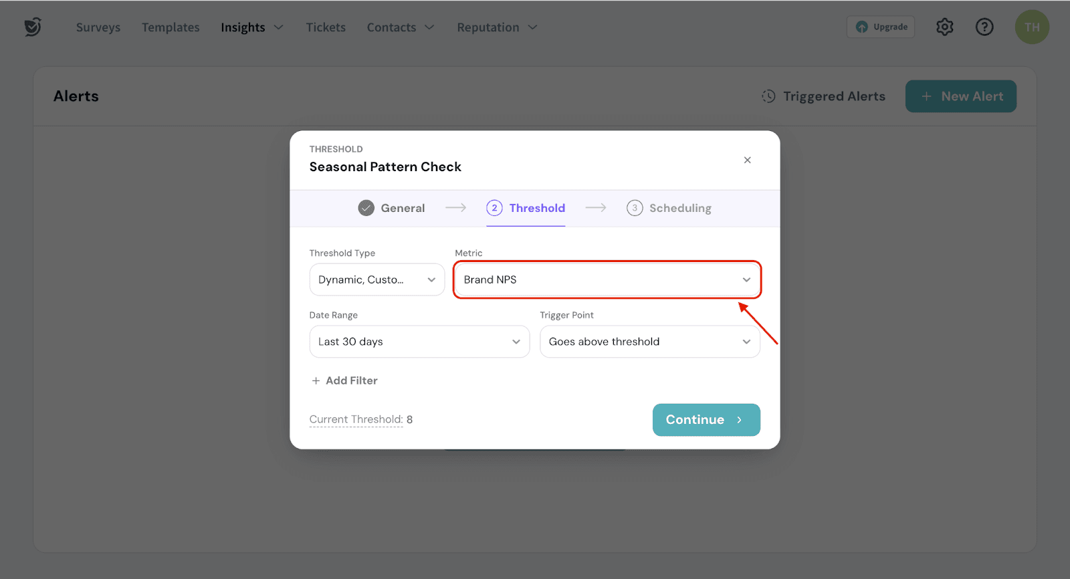Click the TH user avatar
1070x579 pixels.
[x=1031, y=27]
